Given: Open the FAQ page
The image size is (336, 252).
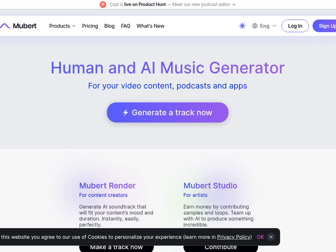Looking at the screenshot, I should point(126,26).
